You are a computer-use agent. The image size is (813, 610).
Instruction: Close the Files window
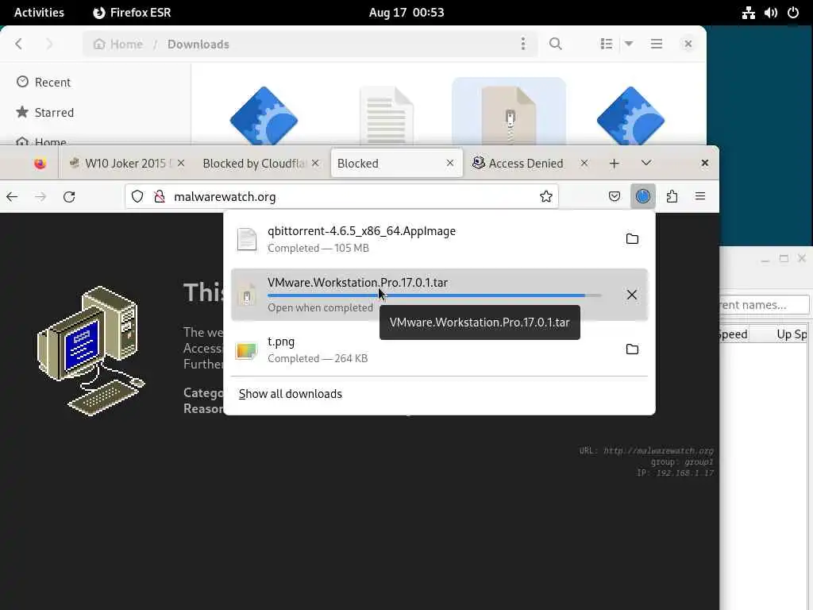[x=688, y=44]
